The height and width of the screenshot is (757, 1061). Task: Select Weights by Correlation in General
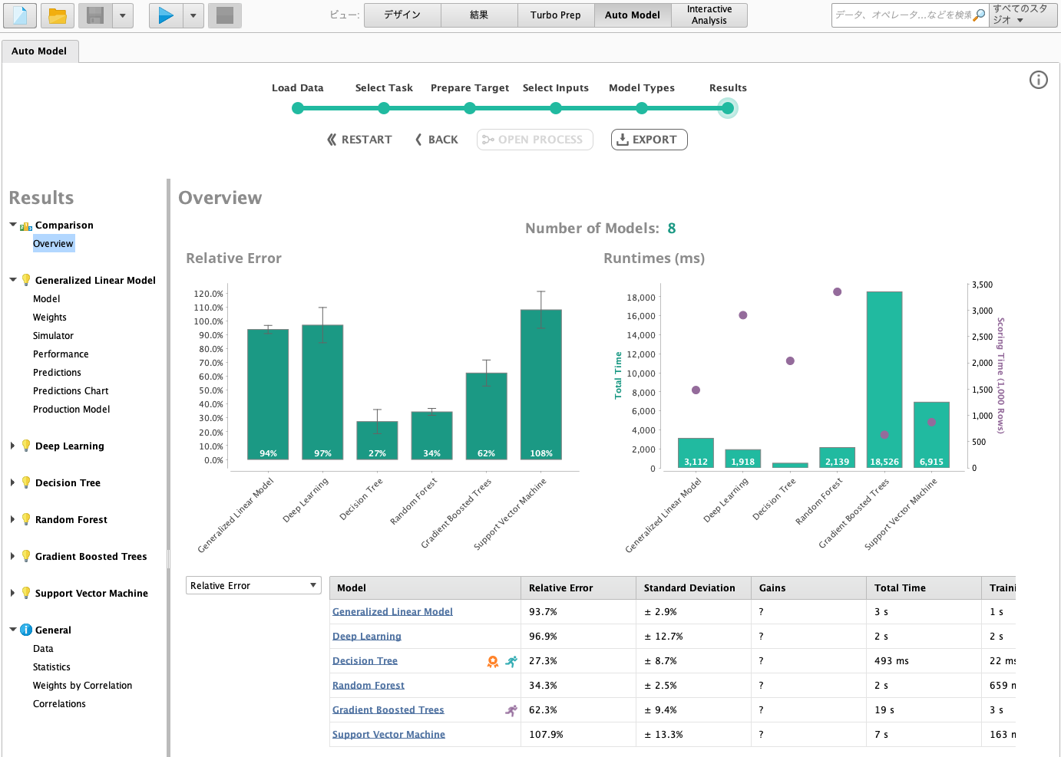(82, 686)
